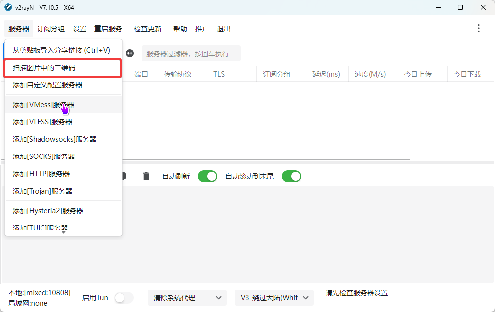Image resolution: width=495 pixels, height=312 pixels.
Task: Disable the 自动滚动到末尾 switch
Action: (291, 176)
